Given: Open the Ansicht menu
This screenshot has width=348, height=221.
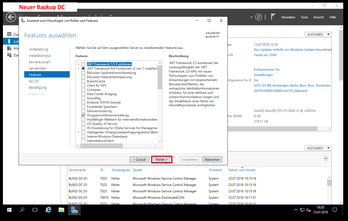Looking at the screenshot, I should point(318,17).
